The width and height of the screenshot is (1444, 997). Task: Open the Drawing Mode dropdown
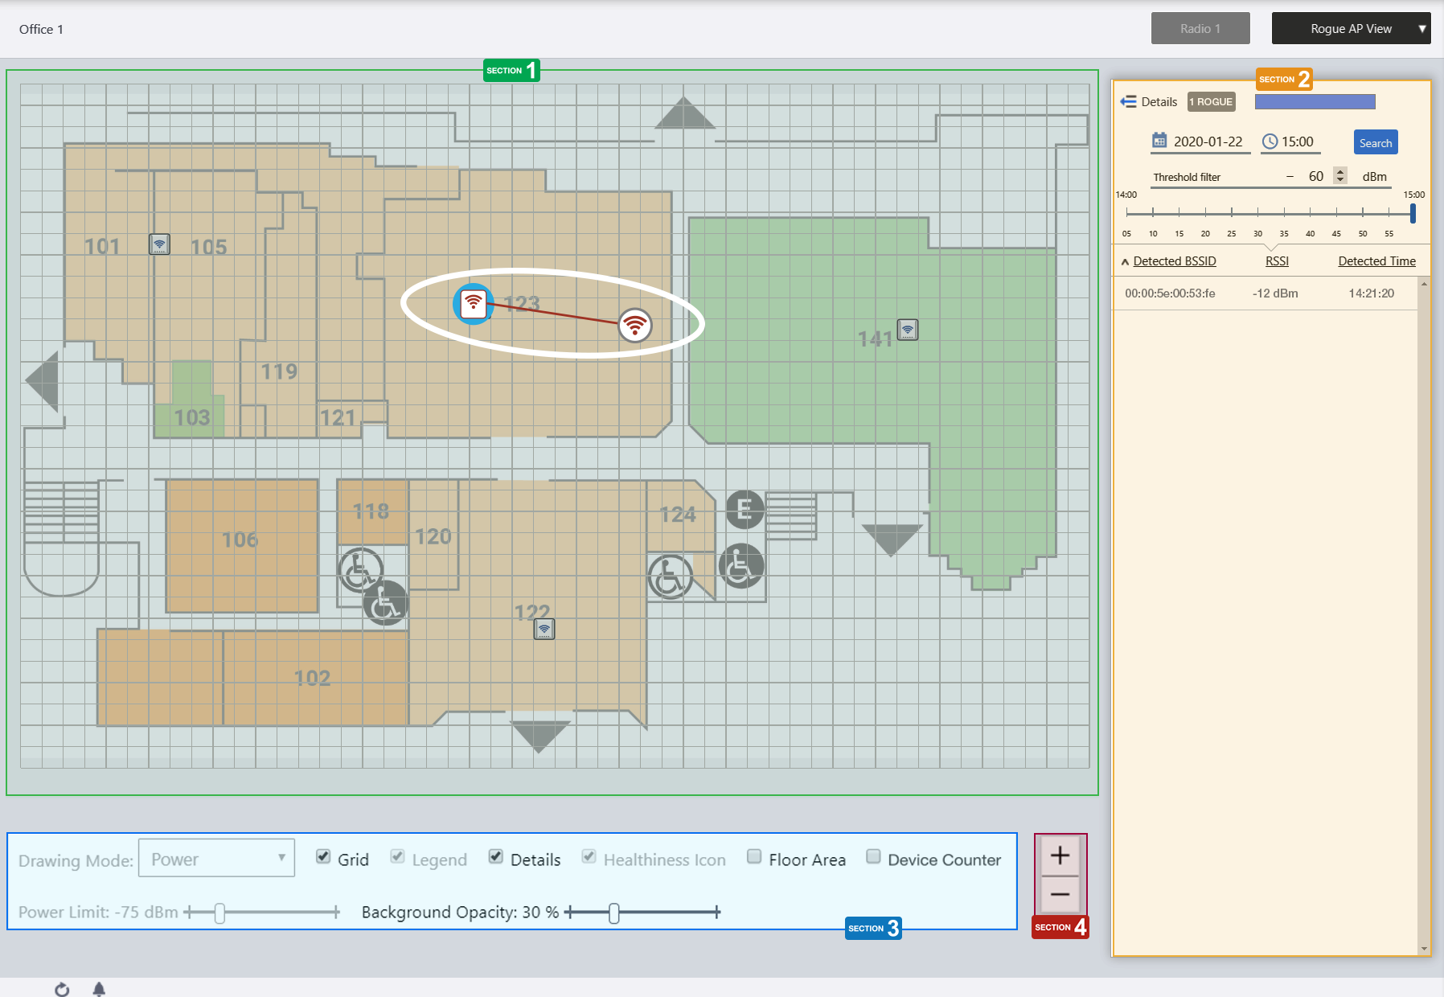[x=216, y=859]
